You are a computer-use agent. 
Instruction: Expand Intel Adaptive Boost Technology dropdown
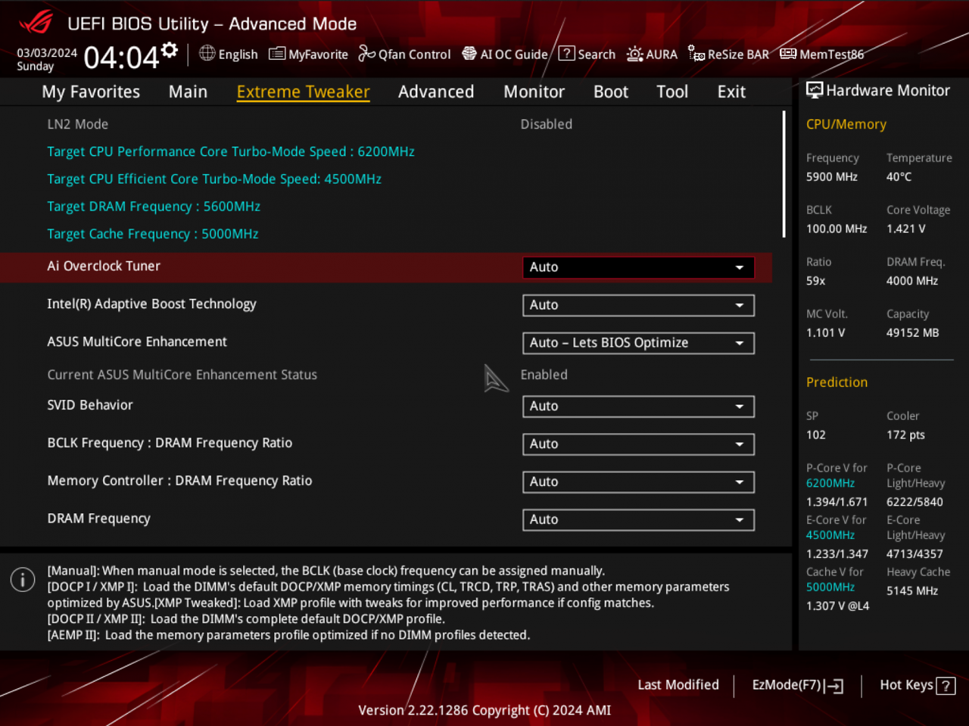point(638,305)
